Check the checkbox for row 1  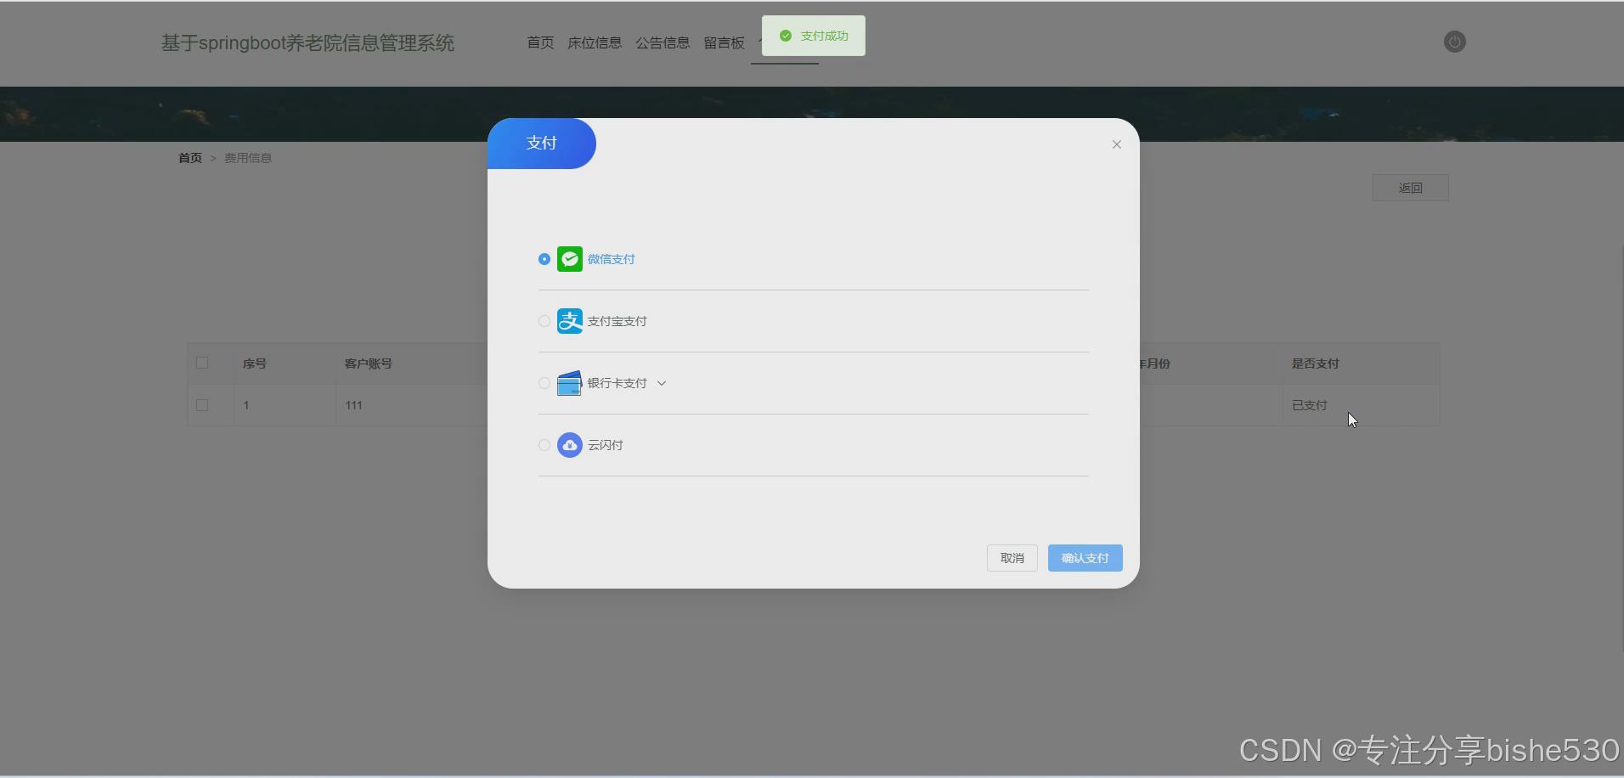(x=202, y=405)
